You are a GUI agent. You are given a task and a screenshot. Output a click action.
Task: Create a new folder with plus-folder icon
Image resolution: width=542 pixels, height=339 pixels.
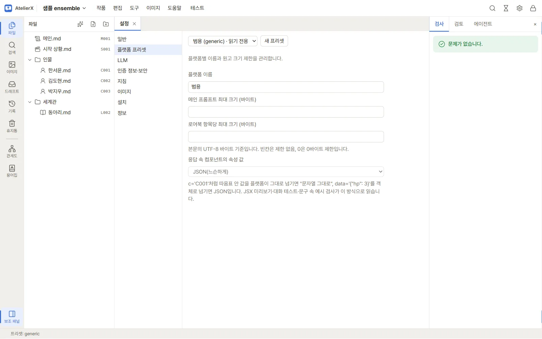click(x=106, y=24)
